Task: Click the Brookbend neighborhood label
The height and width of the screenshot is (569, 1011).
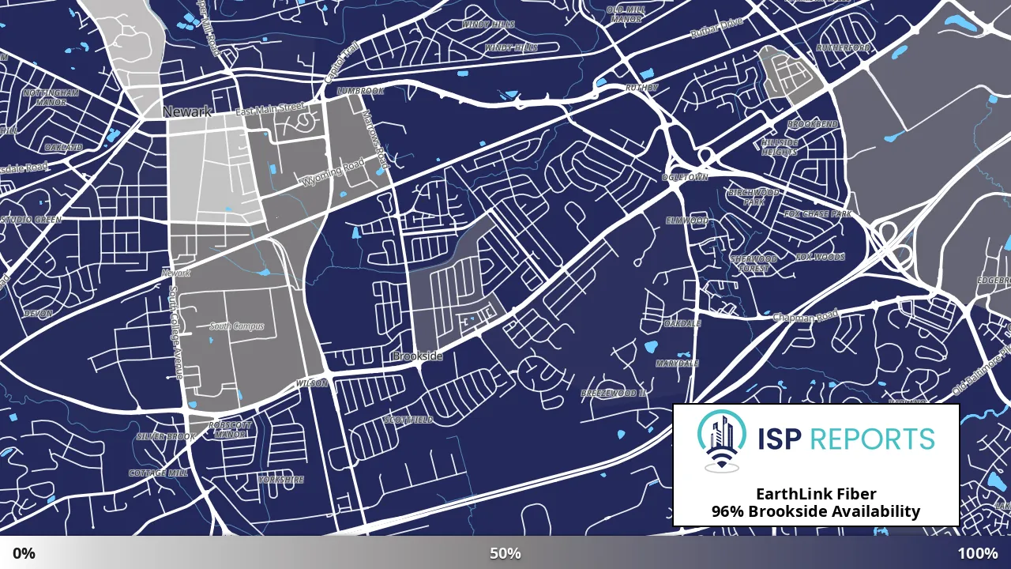Action: tap(813, 125)
